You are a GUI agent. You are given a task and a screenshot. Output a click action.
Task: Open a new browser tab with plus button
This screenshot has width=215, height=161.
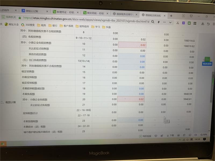click(x=171, y=16)
